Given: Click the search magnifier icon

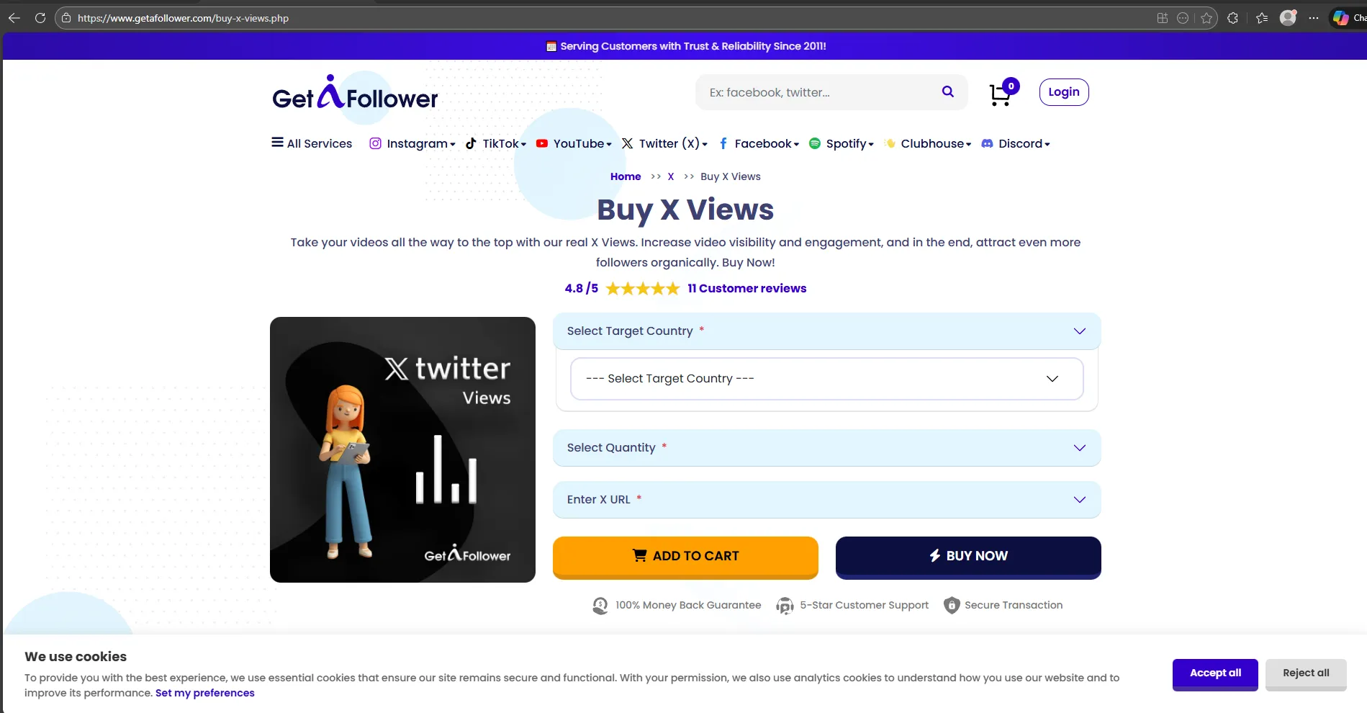Looking at the screenshot, I should click(947, 91).
